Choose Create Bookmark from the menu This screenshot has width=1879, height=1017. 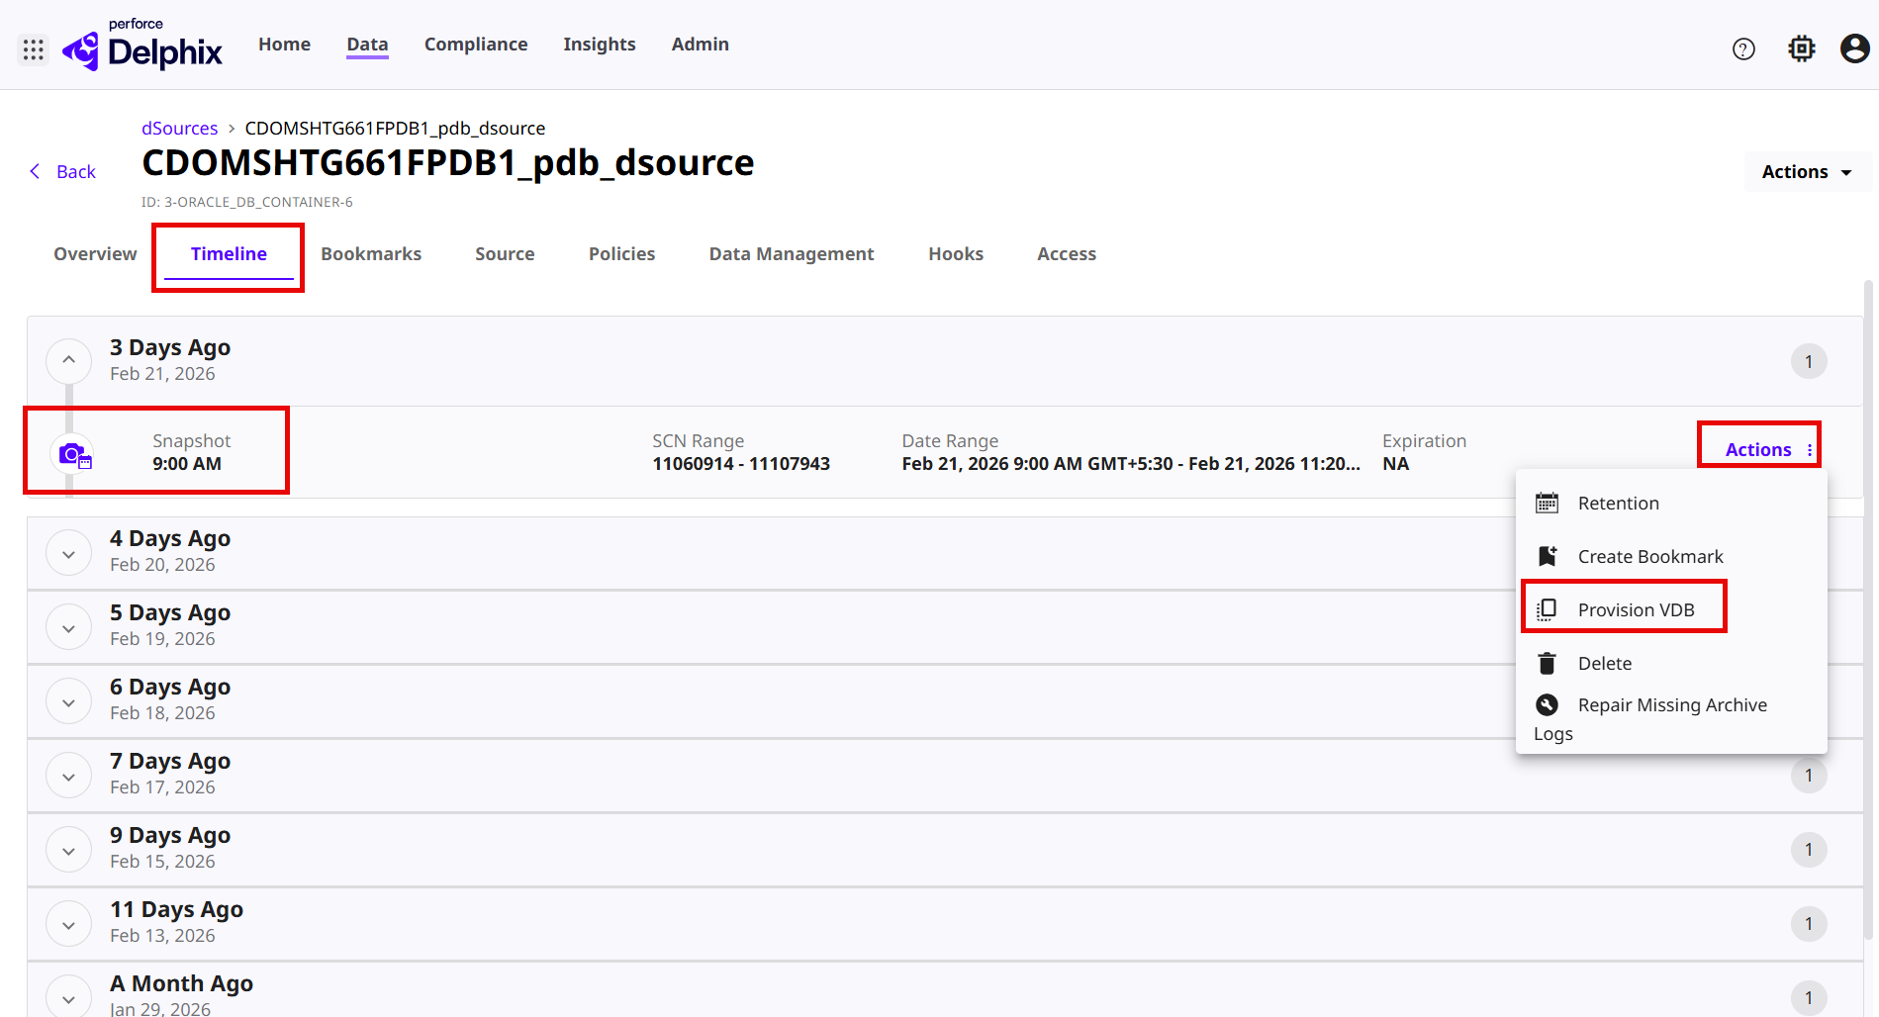point(1671,556)
